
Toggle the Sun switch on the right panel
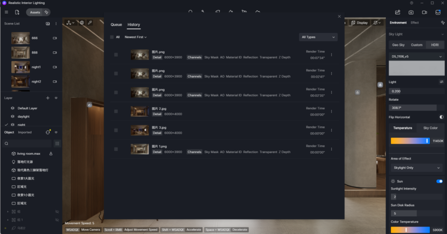(440, 182)
